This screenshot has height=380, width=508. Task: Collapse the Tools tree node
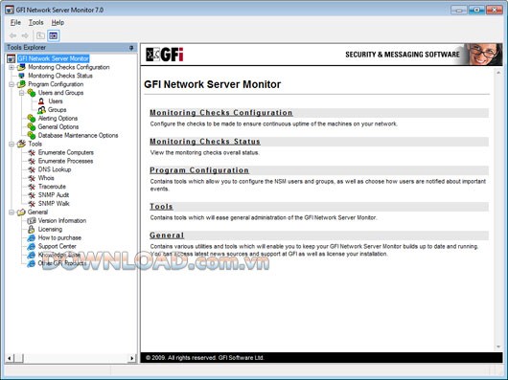(12, 144)
